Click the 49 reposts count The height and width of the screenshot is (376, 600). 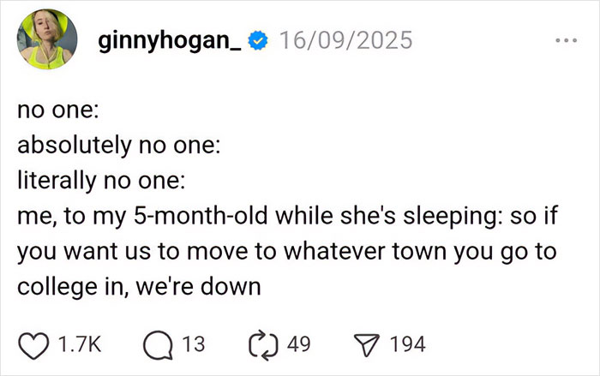click(298, 344)
